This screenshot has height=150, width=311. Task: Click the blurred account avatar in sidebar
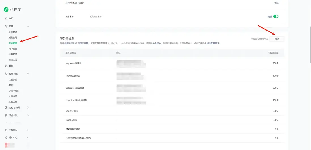pyautogui.click(x=10, y=145)
